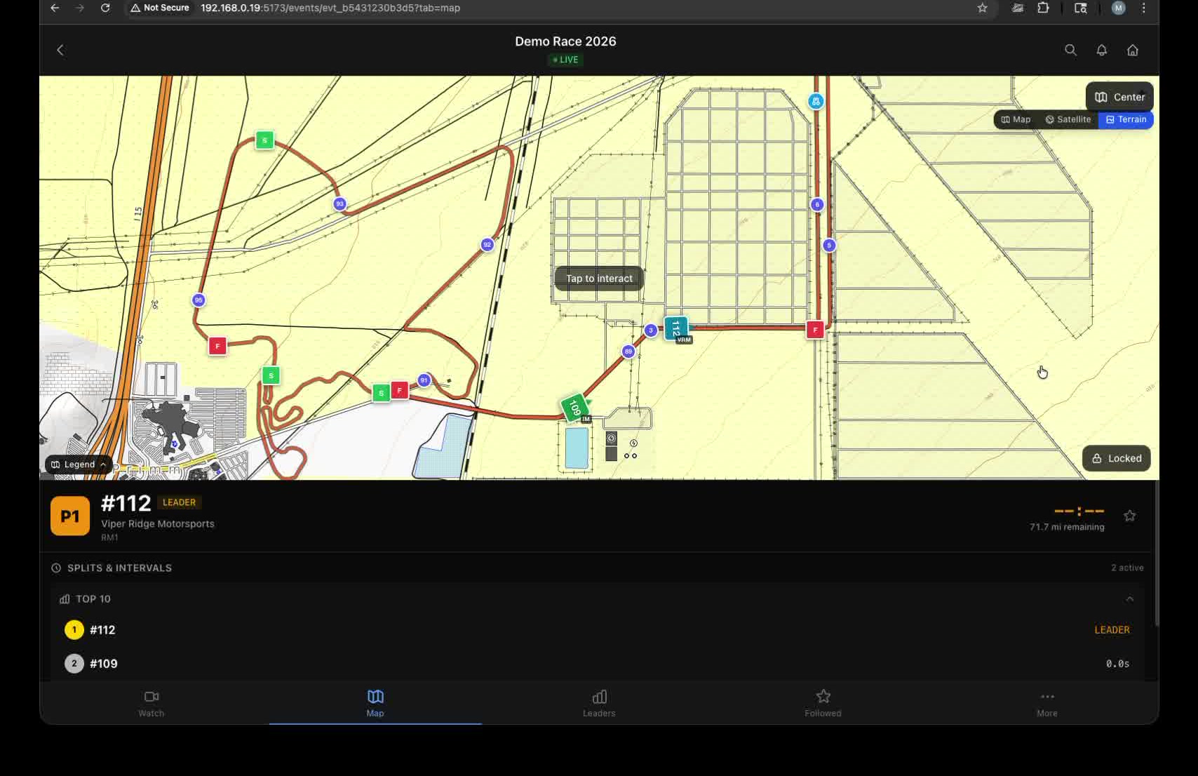The height and width of the screenshot is (776, 1198).
Task: Switch map to Map view
Action: (x=1016, y=119)
